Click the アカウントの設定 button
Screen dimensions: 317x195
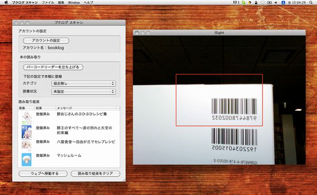tap(46, 41)
